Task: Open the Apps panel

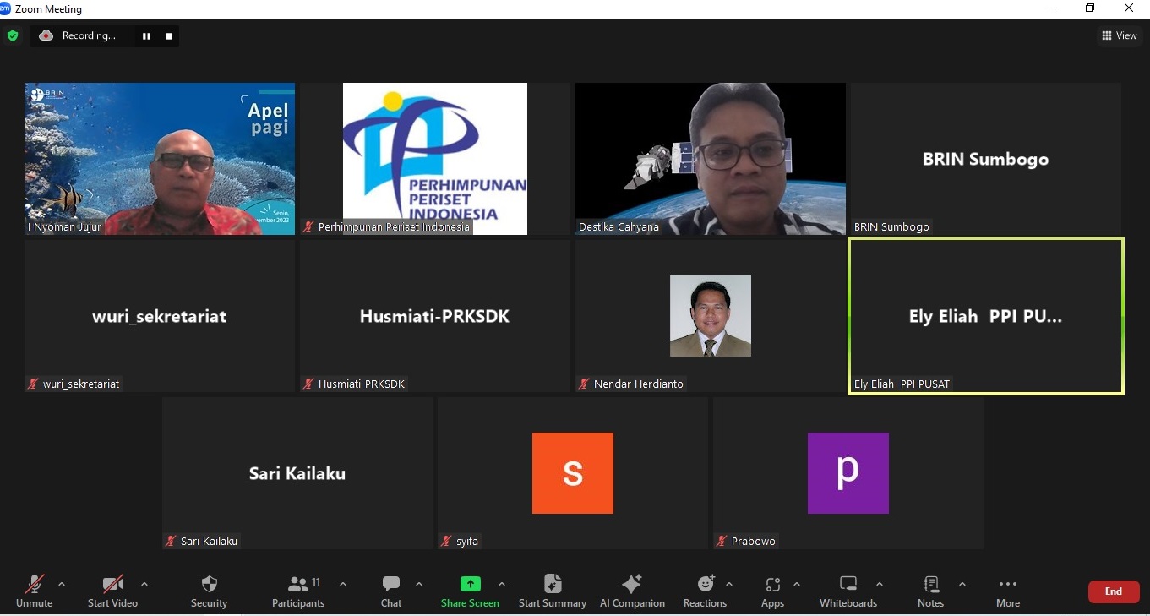Action: coord(772,591)
